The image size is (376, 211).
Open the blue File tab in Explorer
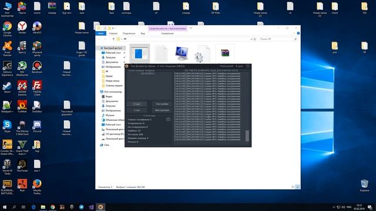(x=100, y=33)
